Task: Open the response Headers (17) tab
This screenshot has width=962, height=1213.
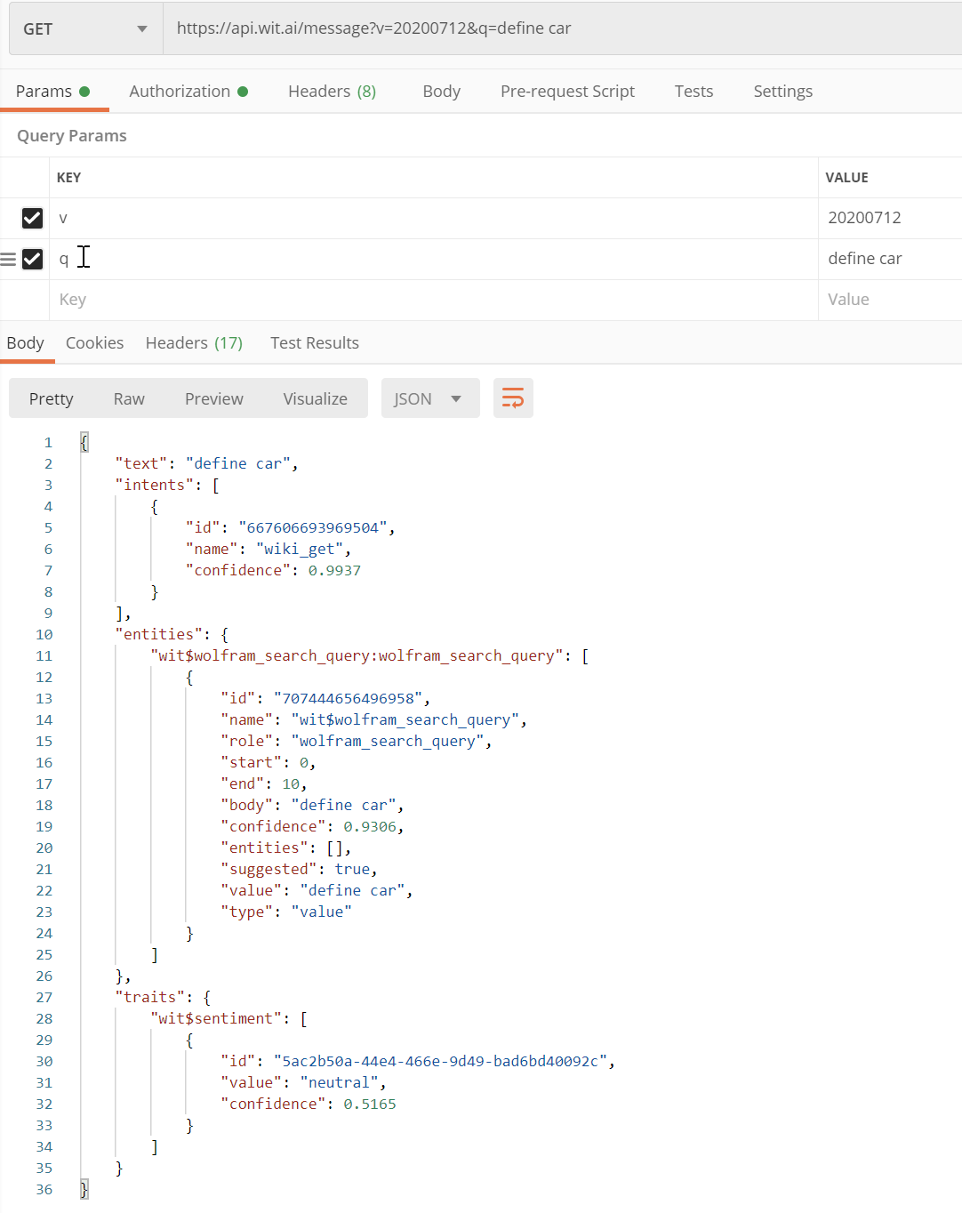Action: click(194, 342)
